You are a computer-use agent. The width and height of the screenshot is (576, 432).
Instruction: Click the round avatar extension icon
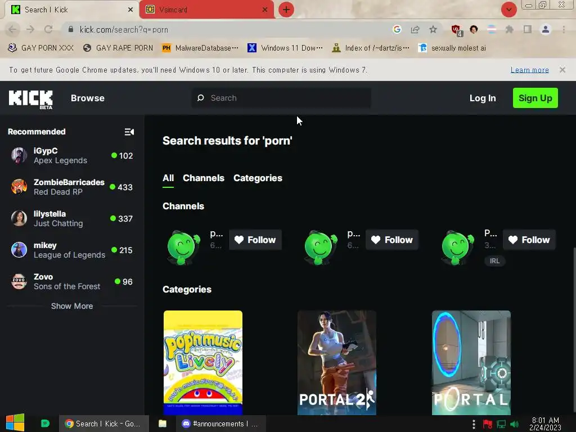pyautogui.click(x=474, y=29)
